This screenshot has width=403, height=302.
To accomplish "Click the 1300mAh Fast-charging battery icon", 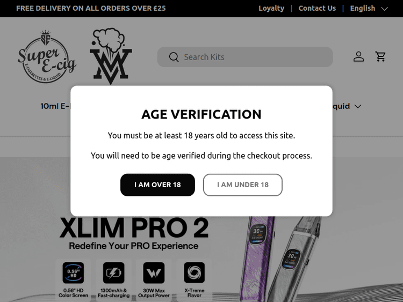I will [113, 273].
